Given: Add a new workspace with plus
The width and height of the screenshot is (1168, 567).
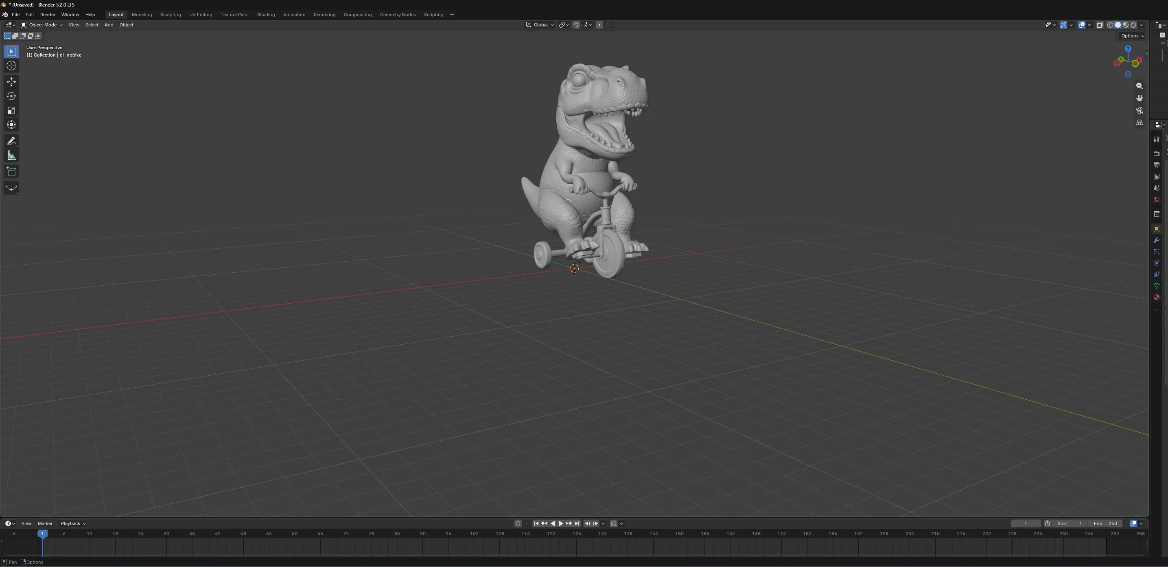Looking at the screenshot, I should click(452, 15).
